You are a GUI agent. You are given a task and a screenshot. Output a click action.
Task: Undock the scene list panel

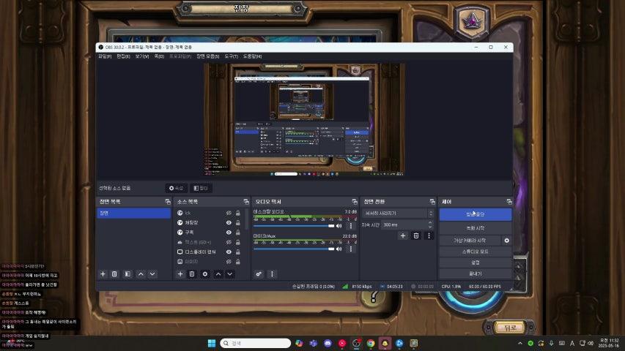168,202
